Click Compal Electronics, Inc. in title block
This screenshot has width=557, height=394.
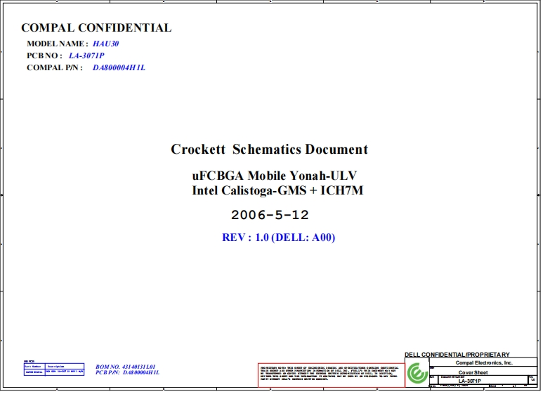click(484, 362)
